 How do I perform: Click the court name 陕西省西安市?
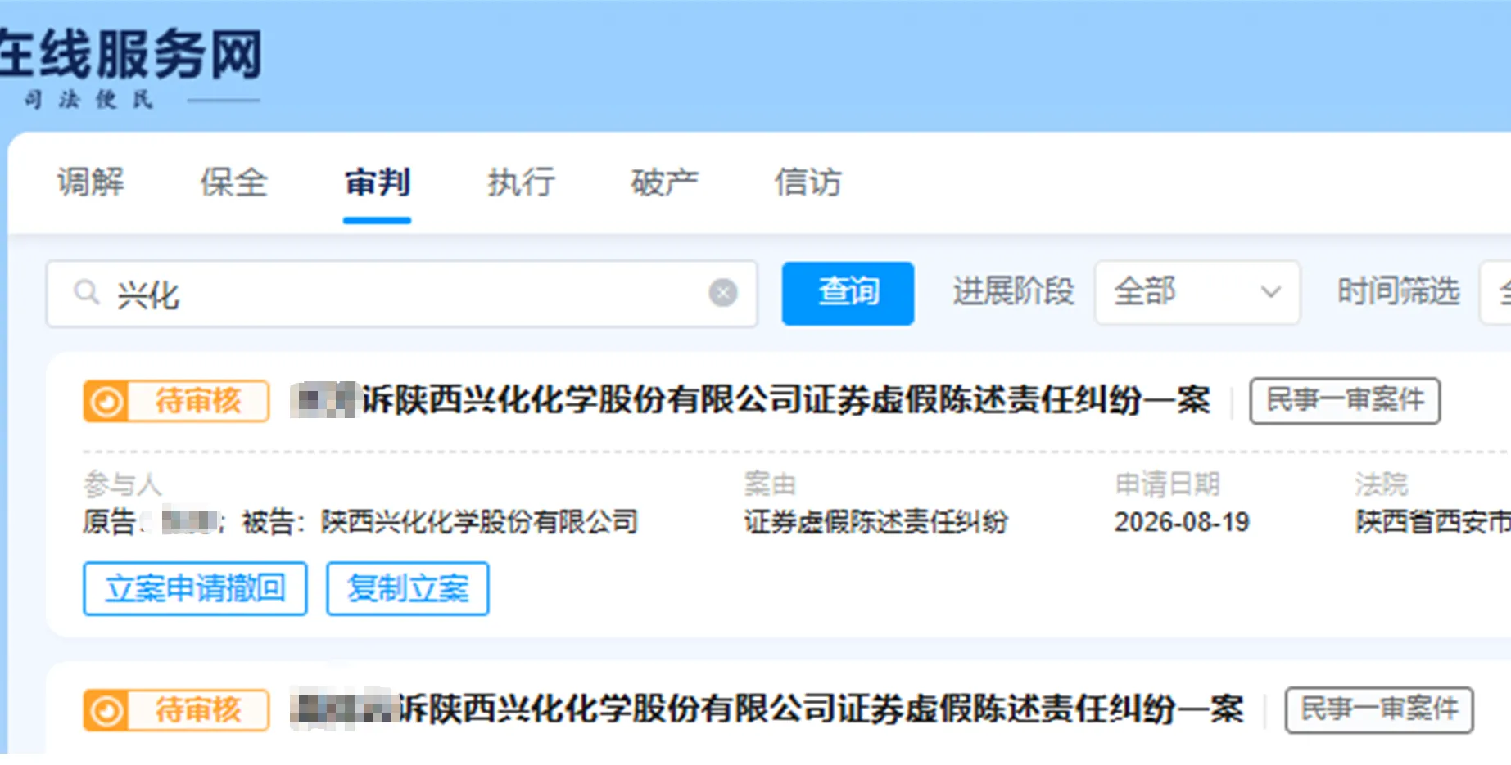coord(1433,522)
